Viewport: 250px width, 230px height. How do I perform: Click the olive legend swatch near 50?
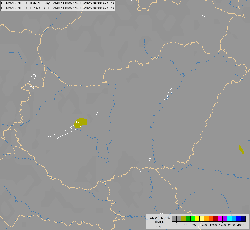coord(184,219)
